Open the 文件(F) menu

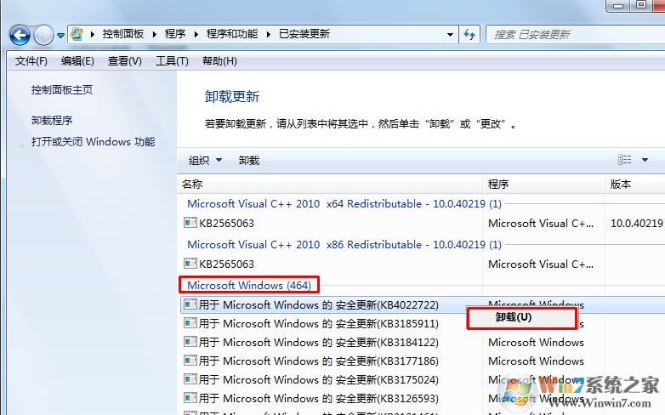31,61
